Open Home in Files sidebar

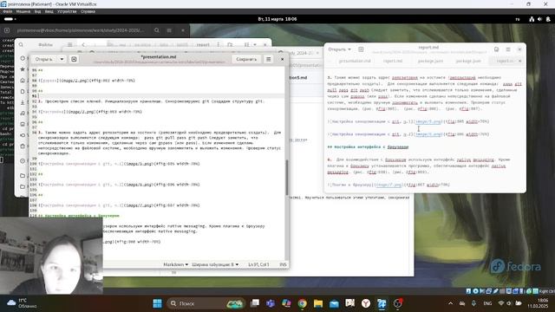coord(23,81)
